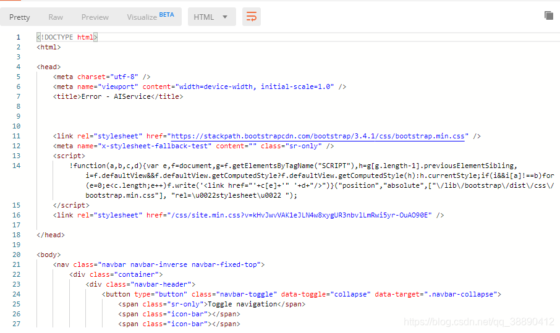Image resolution: width=560 pixels, height=333 pixels.
Task: Click line number 14 in gutter
Action: [17, 166]
